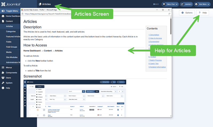Image resolution: width=213 pixels, height=127 pixels.
Task: Click the help window scrollbar up arrow
Action: click(x=171, y=17)
